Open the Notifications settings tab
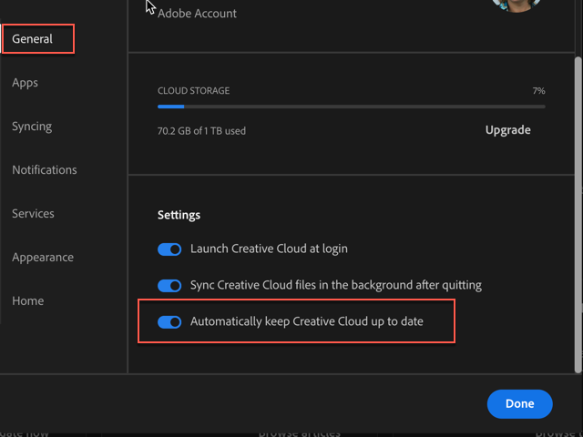The width and height of the screenshot is (583, 437). point(45,170)
